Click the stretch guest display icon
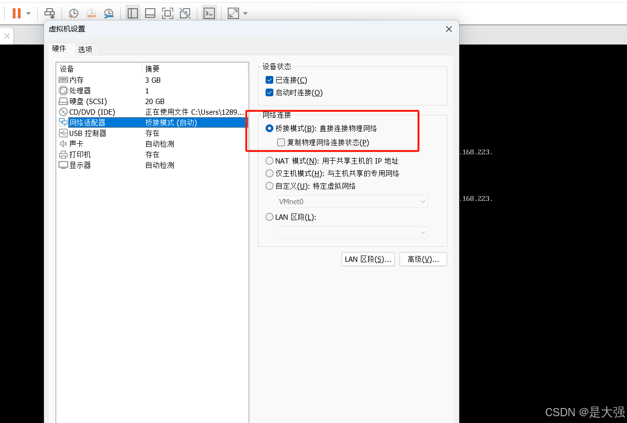Image resolution: width=627 pixels, height=423 pixels. tap(234, 13)
